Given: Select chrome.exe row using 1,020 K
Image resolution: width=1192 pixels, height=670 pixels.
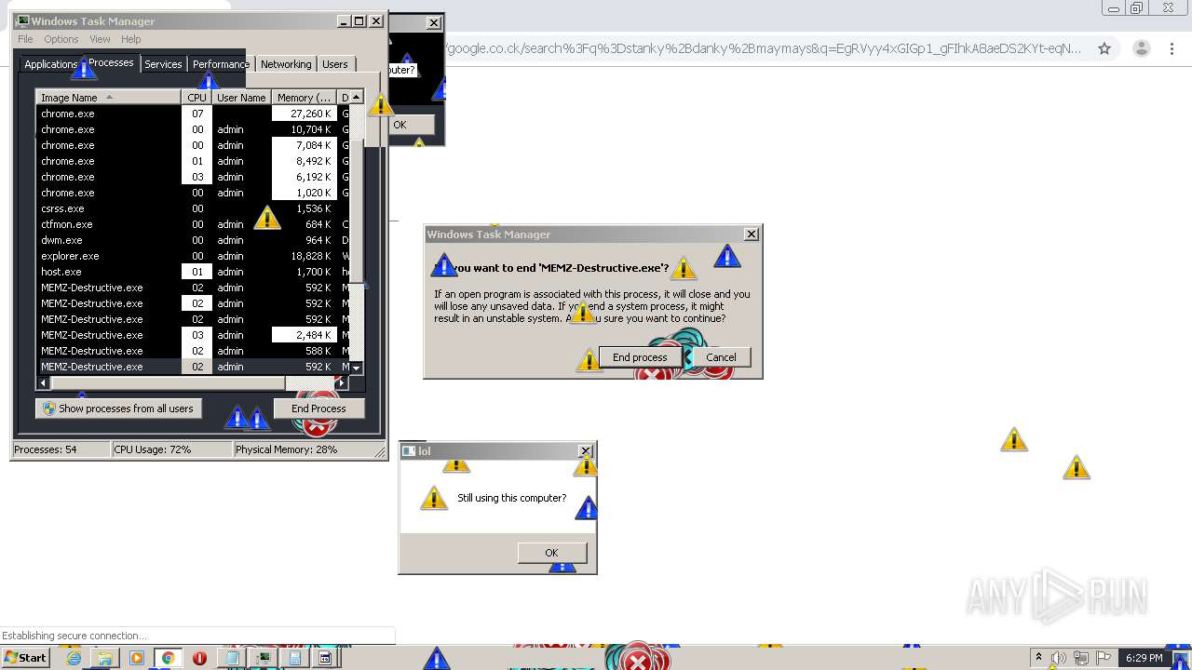Looking at the screenshot, I should click(193, 193).
